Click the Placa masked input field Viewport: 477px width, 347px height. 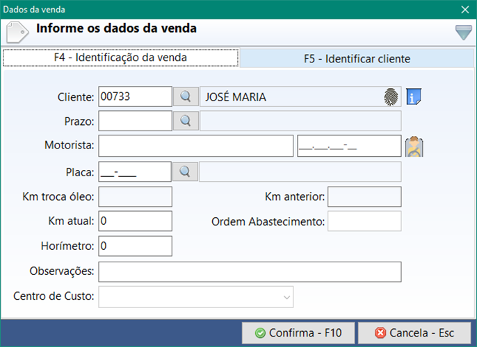(x=135, y=171)
